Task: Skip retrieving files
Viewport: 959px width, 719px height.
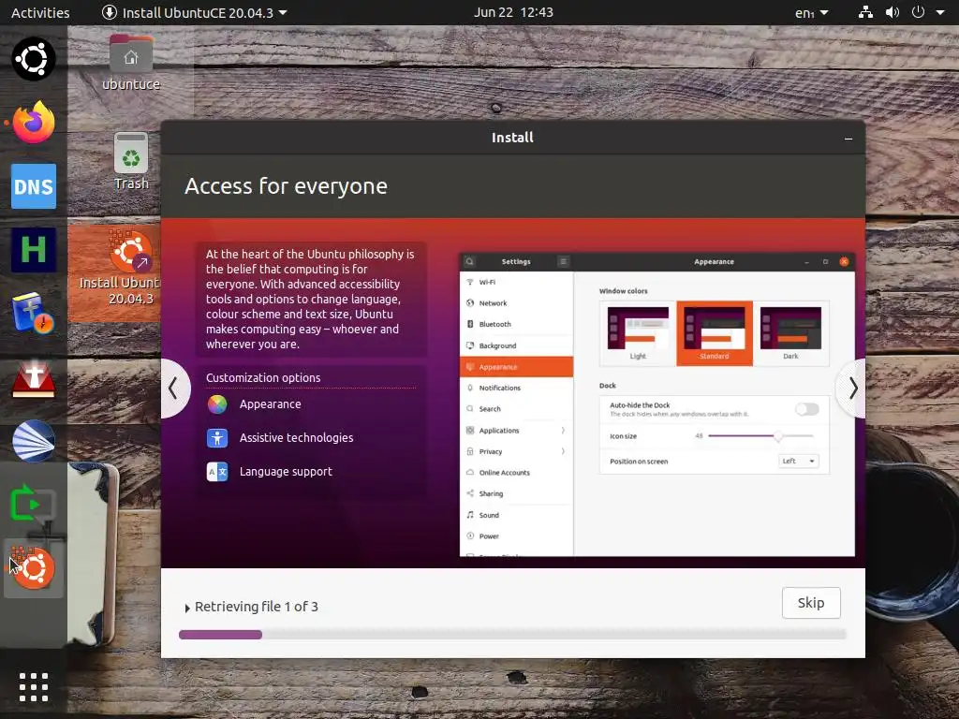Action: point(811,603)
